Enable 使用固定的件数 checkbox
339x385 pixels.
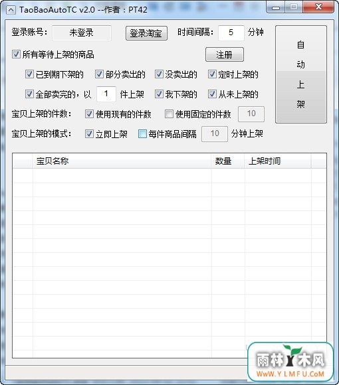click(169, 114)
